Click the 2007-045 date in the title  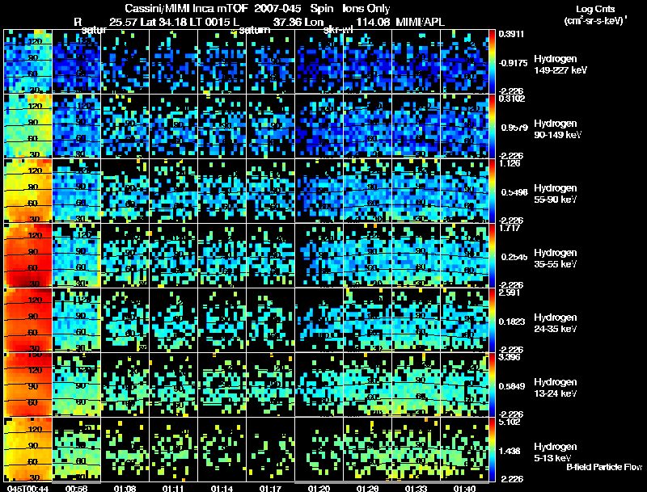[278, 9]
